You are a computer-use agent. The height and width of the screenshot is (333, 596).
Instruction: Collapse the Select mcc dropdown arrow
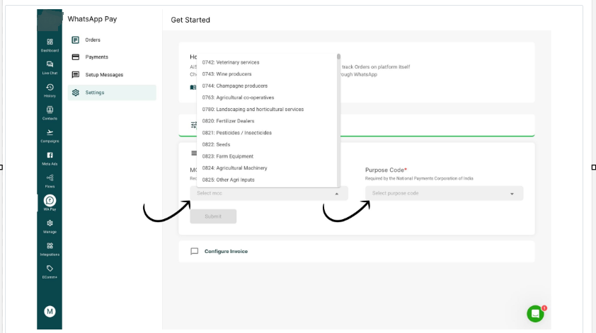(336, 194)
